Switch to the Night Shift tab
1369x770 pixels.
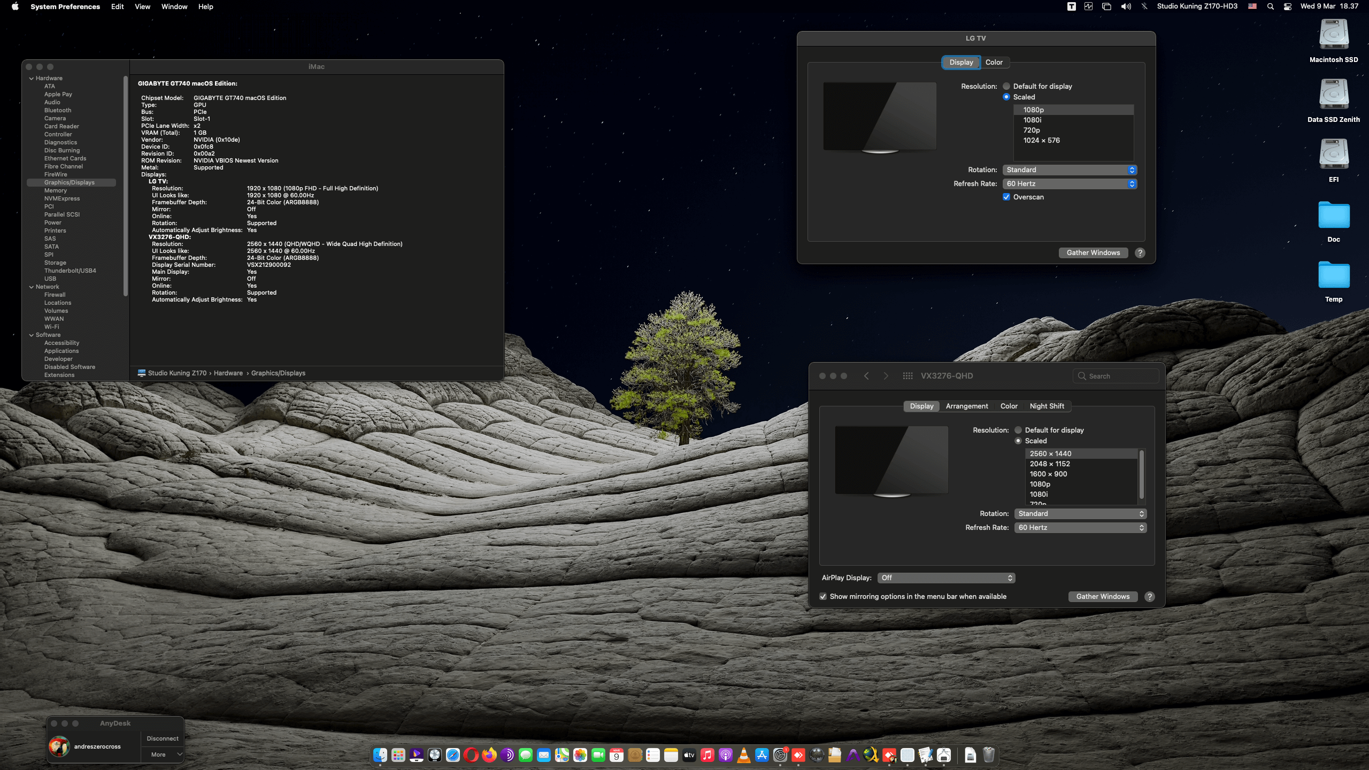tap(1047, 406)
